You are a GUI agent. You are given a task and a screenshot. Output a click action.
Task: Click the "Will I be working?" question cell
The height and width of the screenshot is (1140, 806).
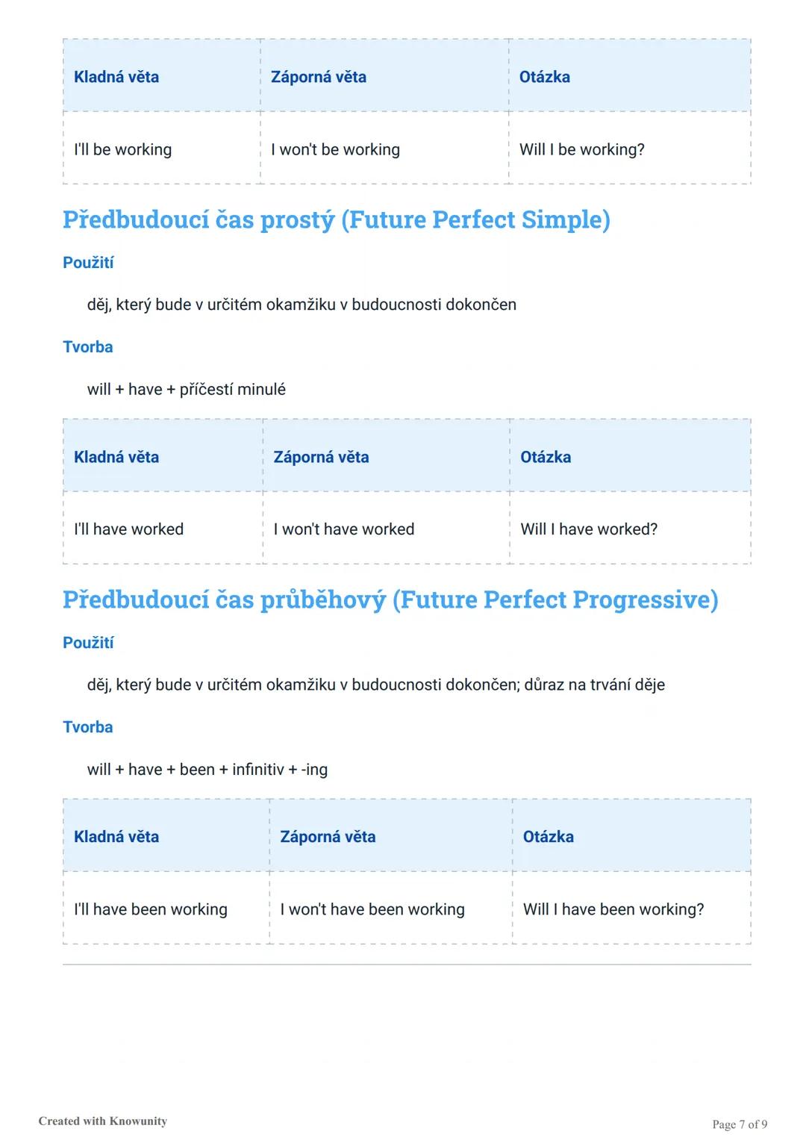[581, 149]
